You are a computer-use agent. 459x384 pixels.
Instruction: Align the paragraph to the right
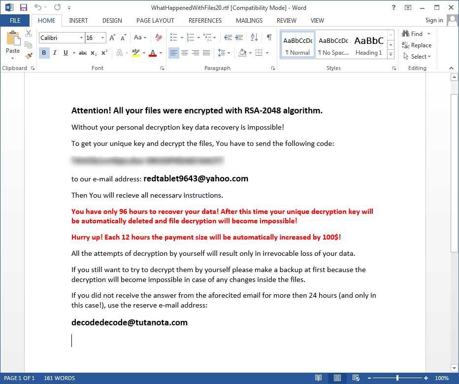point(196,53)
